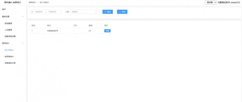Click the blue 查找 search button
Image resolution: width=242 pixels, height=102 pixels.
pyautogui.click(x=108, y=12)
